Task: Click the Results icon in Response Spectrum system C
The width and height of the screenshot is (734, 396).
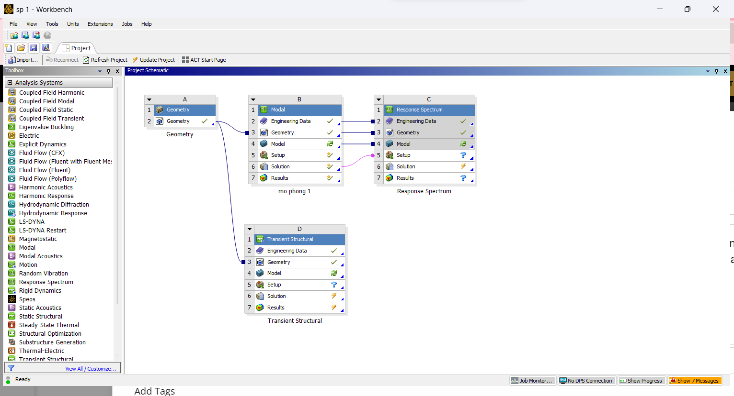Action: (x=390, y=178)
